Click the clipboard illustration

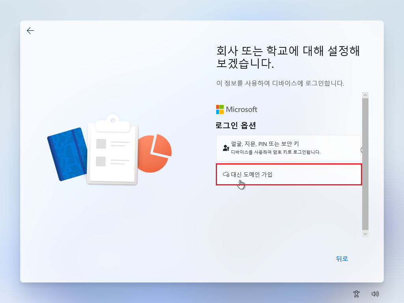(112, 152)
